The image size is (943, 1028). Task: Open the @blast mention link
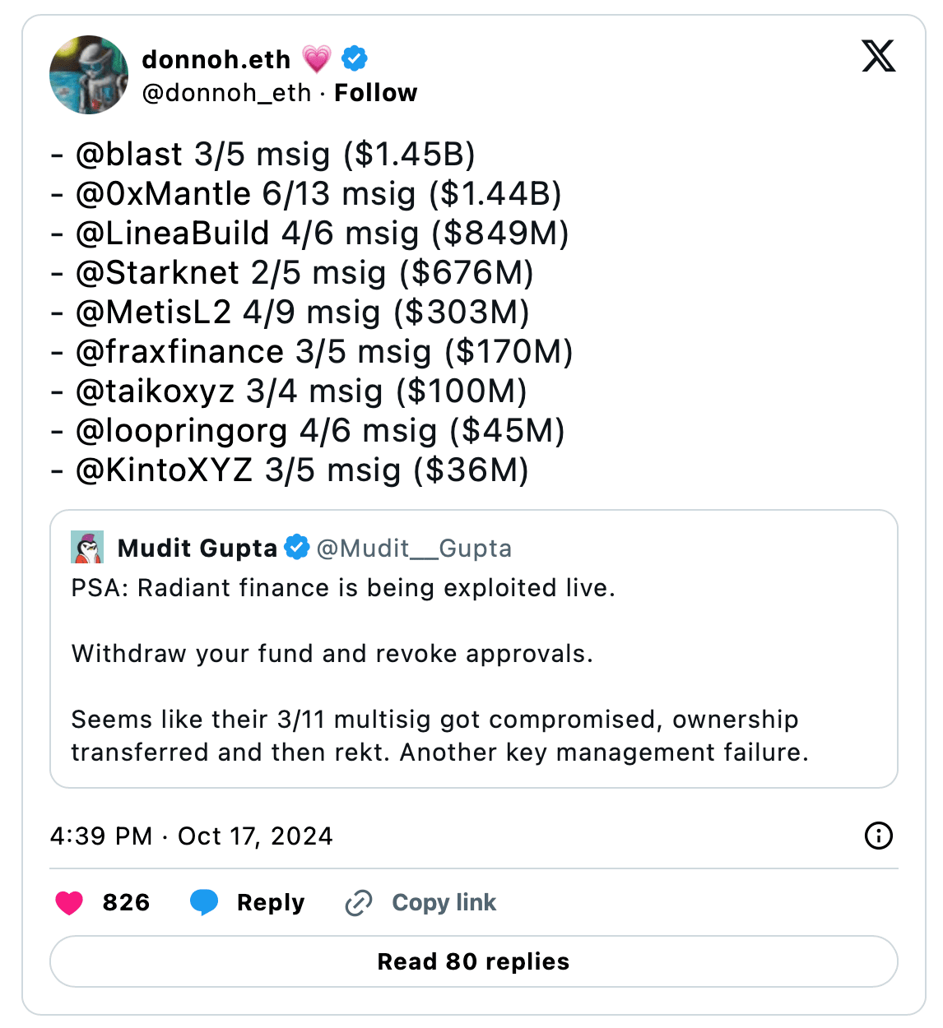click(129, 155)
